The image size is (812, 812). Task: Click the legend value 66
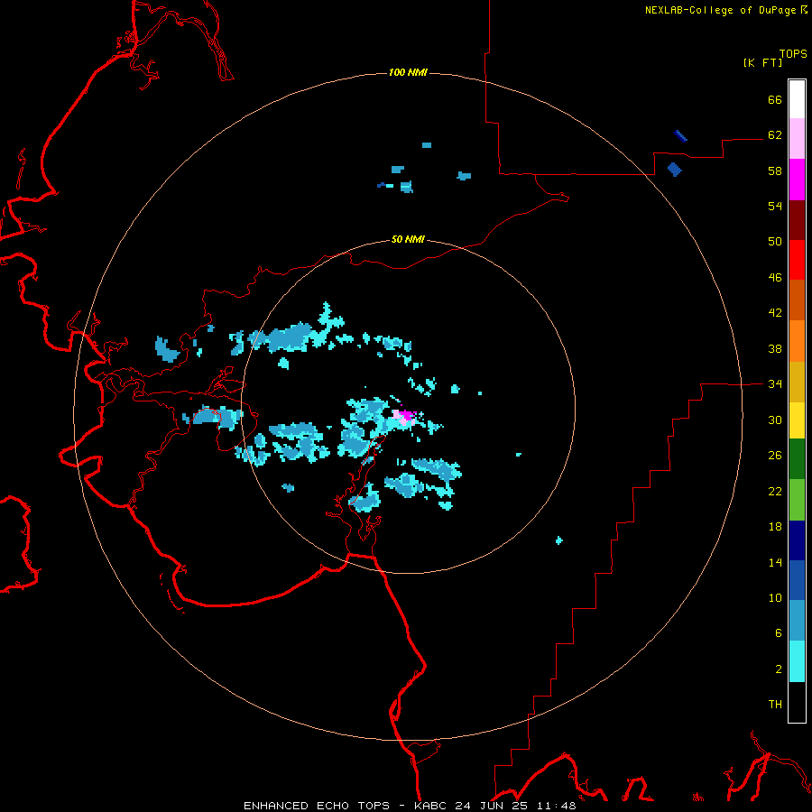tap(775, 99)
